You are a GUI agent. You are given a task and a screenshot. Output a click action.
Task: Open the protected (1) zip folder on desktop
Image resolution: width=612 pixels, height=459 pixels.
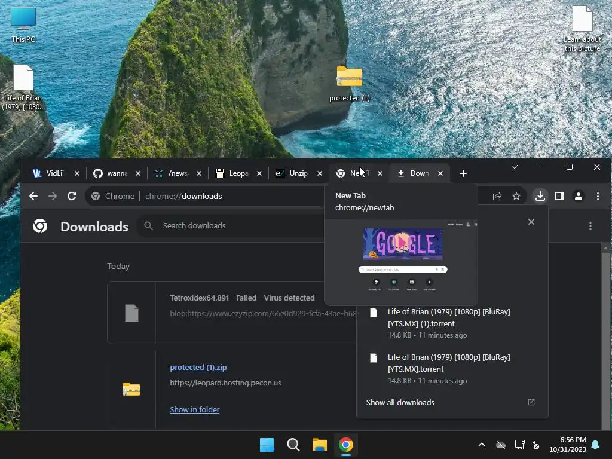point(349,84)
